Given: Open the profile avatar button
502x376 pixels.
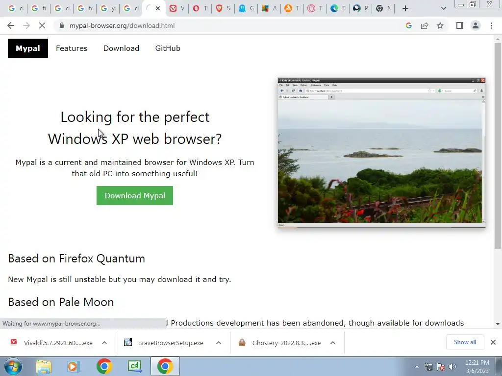Looking at the screenshot, I should [476, 25].
